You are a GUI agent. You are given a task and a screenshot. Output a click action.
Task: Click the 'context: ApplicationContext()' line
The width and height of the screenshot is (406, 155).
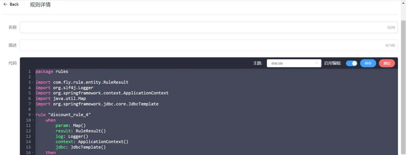point(92,142)
